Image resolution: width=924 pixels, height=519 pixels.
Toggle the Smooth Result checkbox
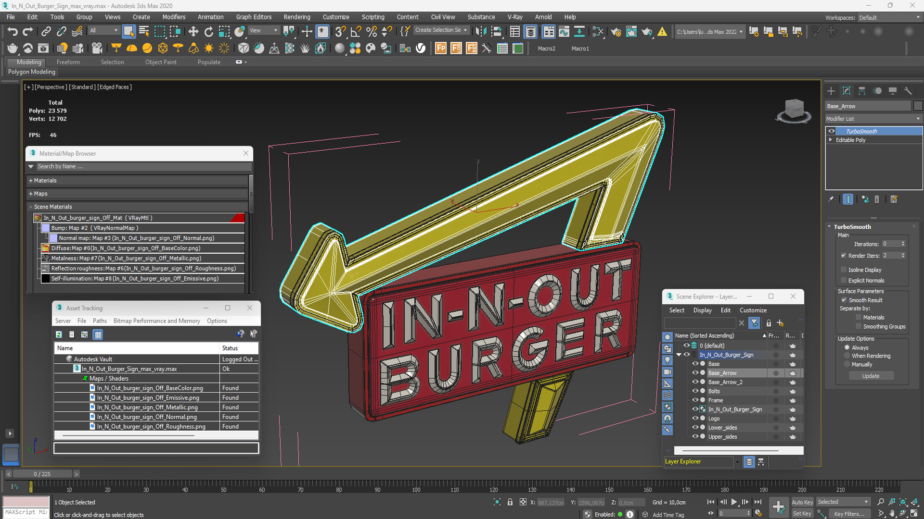coord(844,300)
